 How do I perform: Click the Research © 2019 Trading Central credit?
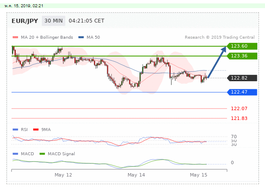[219, 37]
